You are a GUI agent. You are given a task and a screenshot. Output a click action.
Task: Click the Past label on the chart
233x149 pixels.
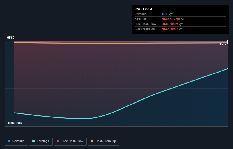pos(223,45)
